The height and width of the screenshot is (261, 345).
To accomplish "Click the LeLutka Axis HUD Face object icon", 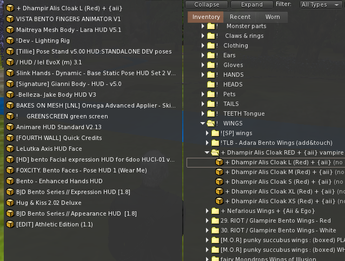I will coord(10,149).
